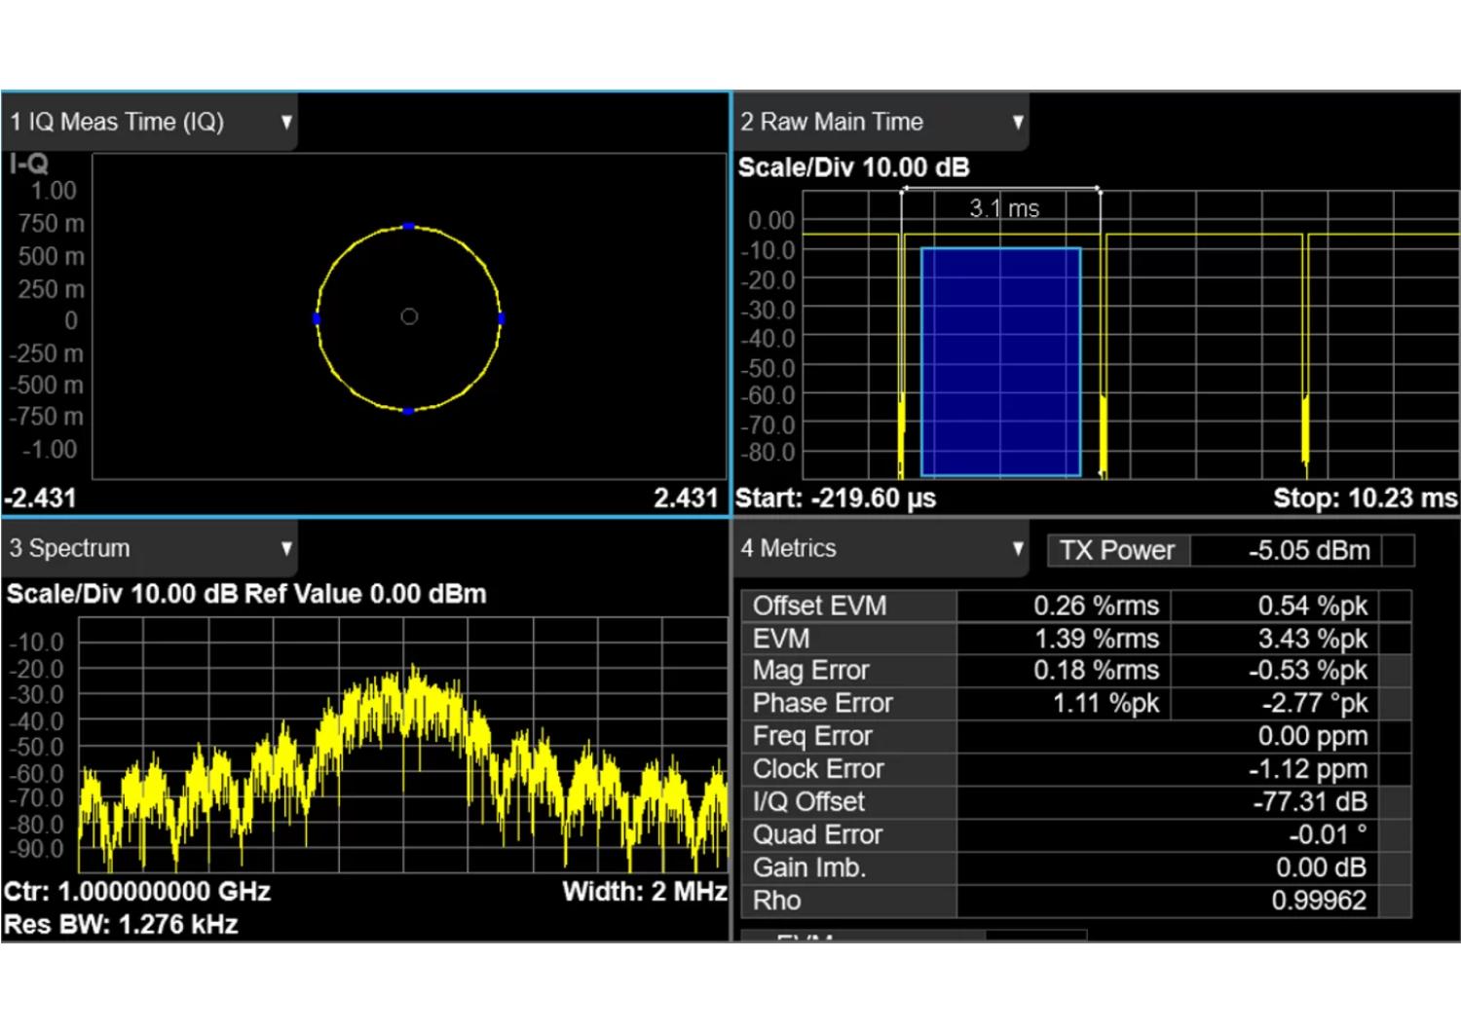Click the Spectrum Width 2 MHz label
Viewport: 1461px width, 1032px height.
(x=644, y=892)
